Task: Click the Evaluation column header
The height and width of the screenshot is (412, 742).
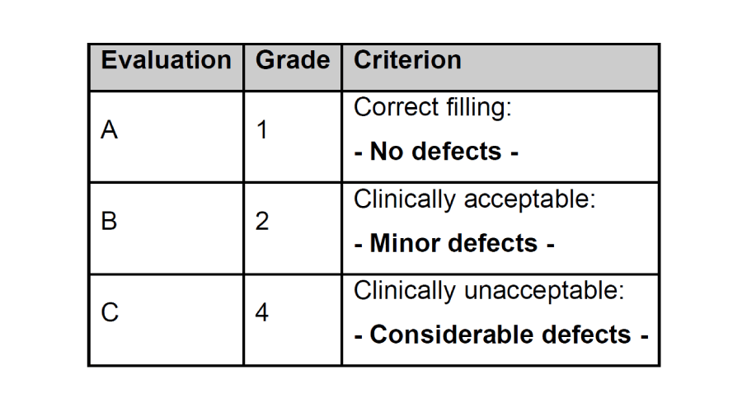Action: pos(166,60)
